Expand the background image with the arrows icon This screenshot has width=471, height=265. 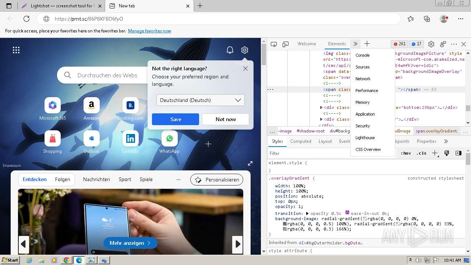250,163
